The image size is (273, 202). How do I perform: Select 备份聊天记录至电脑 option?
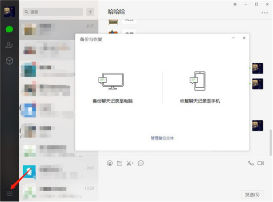pos(112,88)
